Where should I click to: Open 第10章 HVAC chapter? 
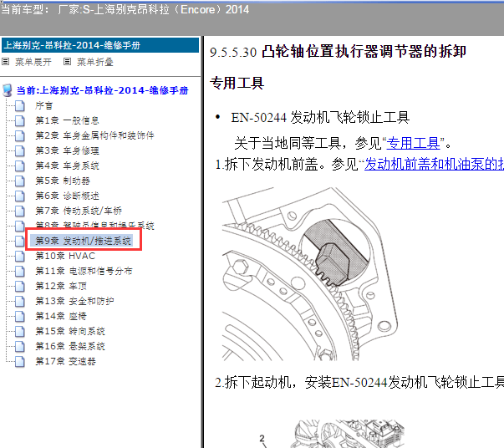coord(65,256)
